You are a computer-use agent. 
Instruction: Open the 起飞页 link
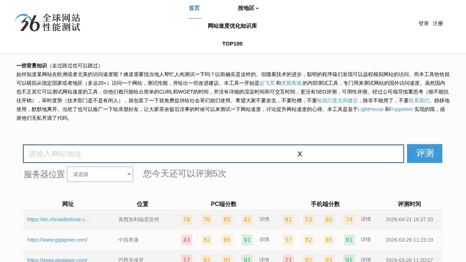click(x=267, y=83)
